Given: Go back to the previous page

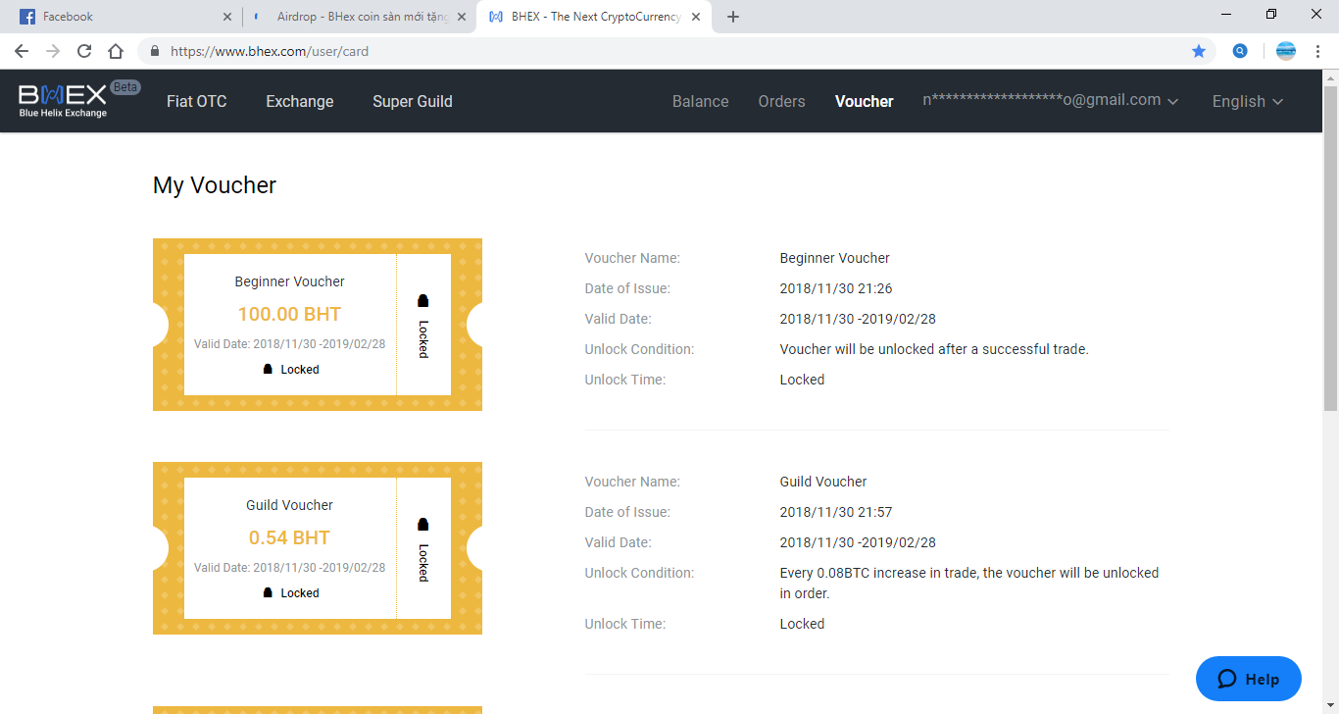Looking at the screenshot, I should (22, 51).
